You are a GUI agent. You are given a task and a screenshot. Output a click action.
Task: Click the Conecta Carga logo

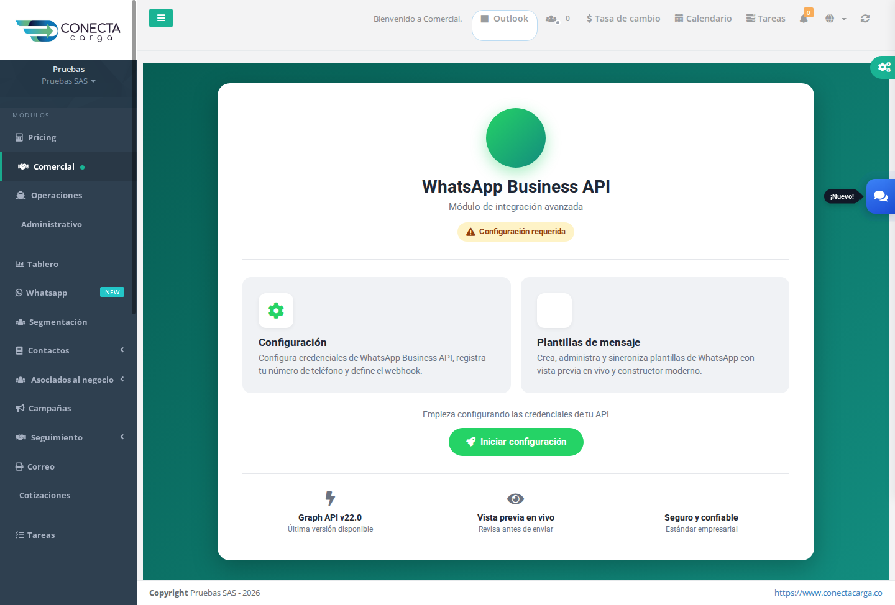tap(68, 30)
